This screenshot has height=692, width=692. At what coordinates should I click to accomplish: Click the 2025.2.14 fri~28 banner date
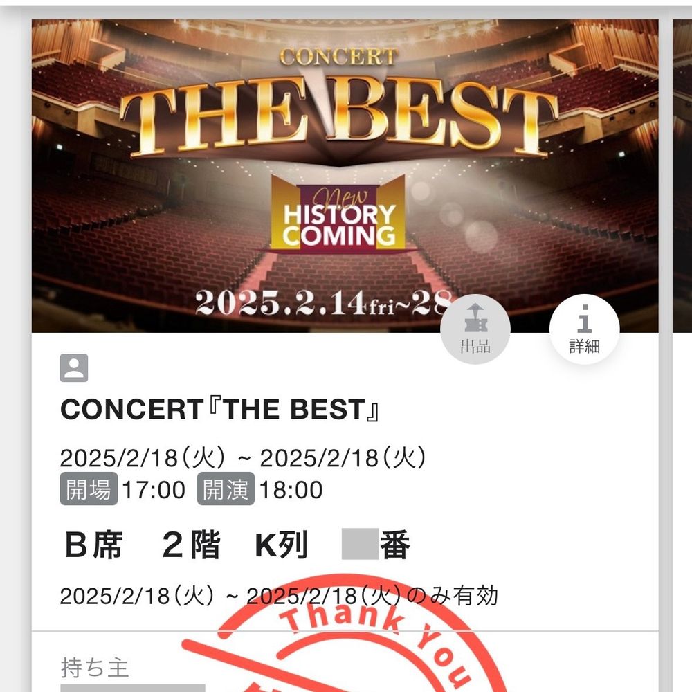323,302
